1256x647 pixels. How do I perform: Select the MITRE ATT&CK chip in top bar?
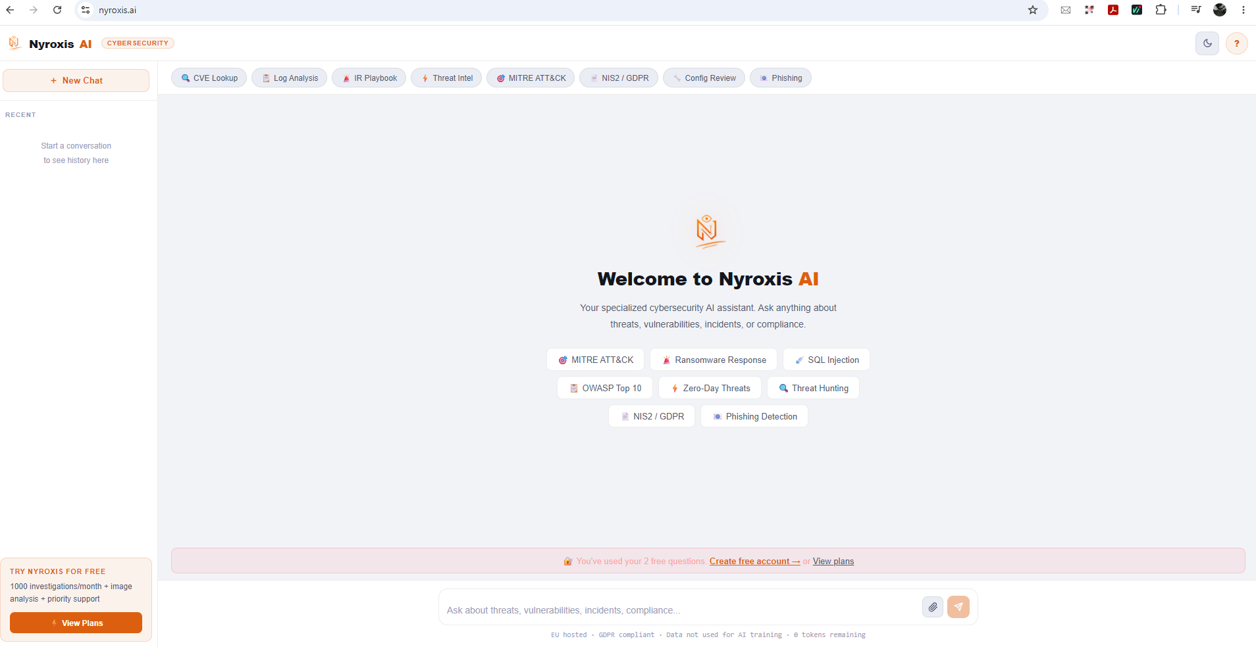coord(531,78)
